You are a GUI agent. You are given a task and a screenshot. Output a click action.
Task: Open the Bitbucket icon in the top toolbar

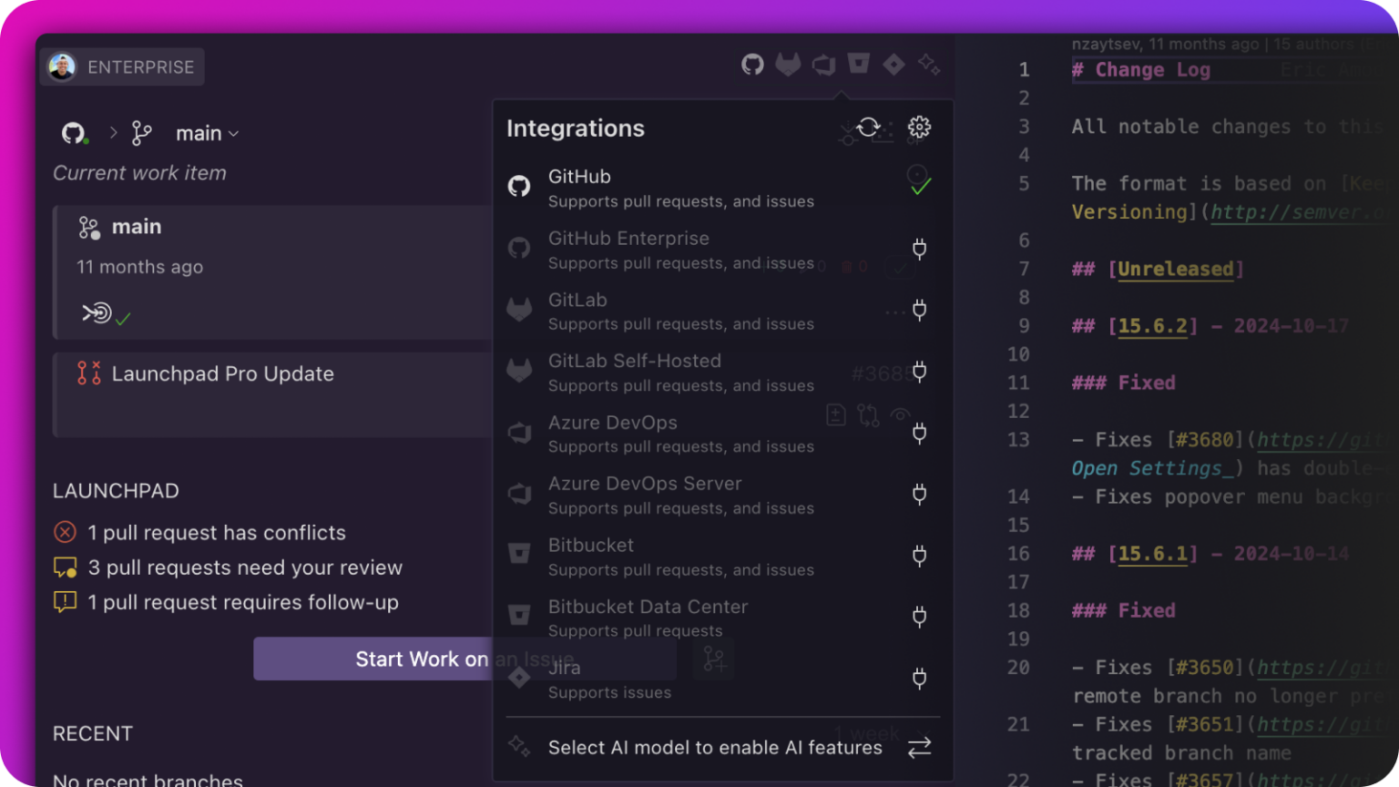point(857,64)
